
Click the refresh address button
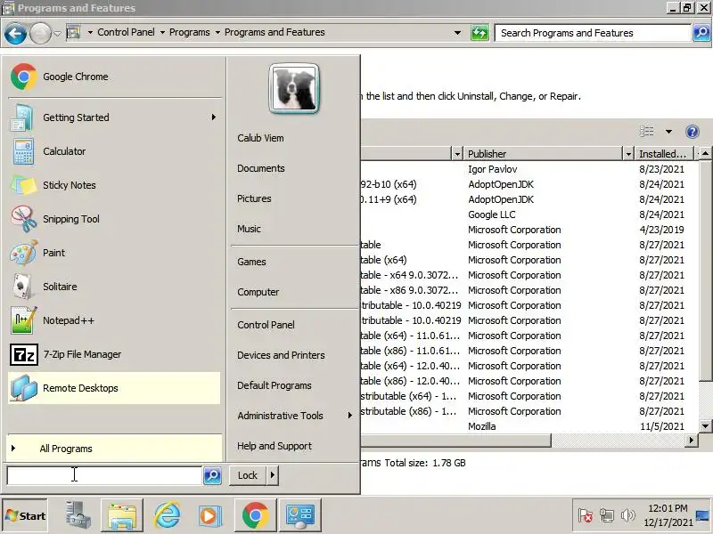(479, 33)
